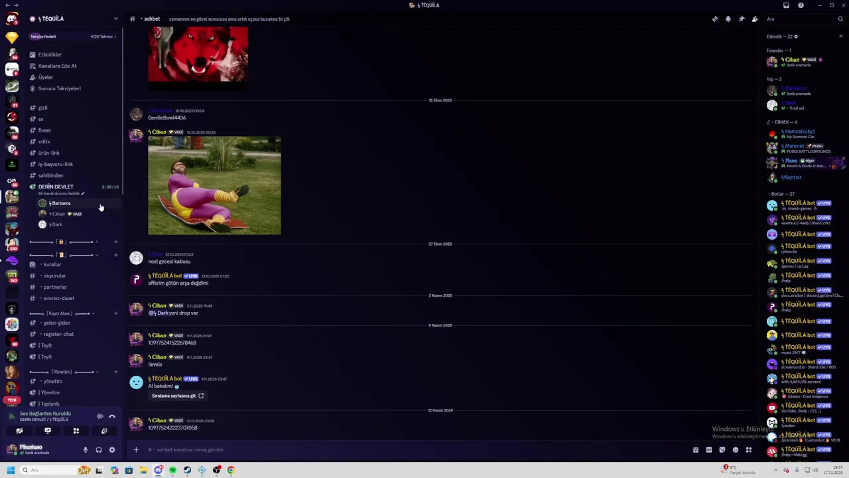Click the message input for sohbet channel
Viewport: 849px width, 478px height.
418,449
